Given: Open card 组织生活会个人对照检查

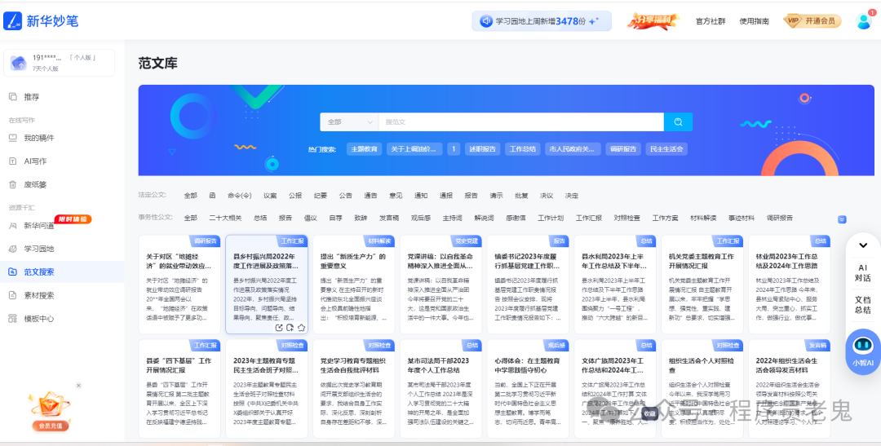Looking at the screenshot, I should (702, 389).
